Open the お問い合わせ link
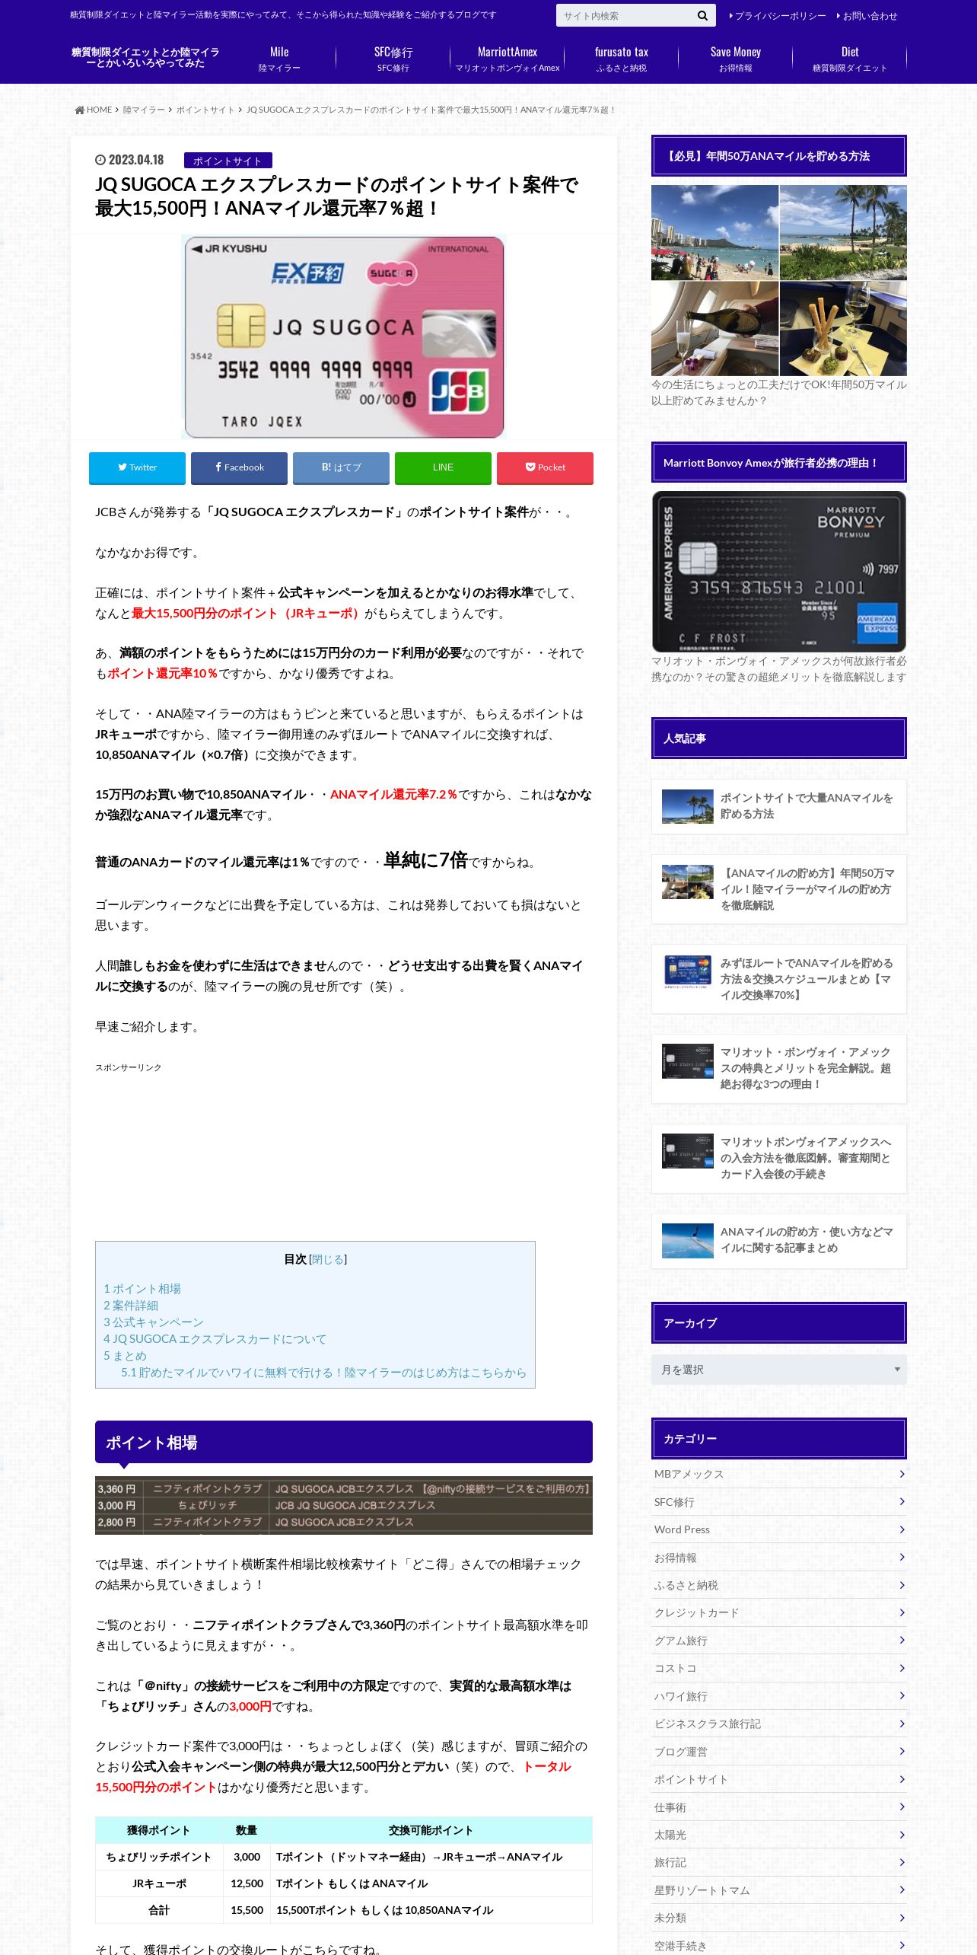The width and height of the screenshot is (977, 1955). coord(867,16)
